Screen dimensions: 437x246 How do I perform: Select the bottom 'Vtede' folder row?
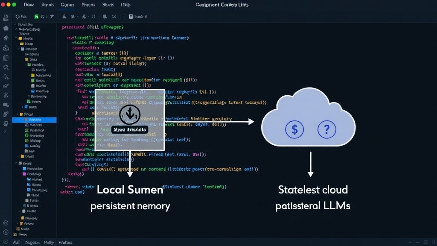click(x=20, y=234)
